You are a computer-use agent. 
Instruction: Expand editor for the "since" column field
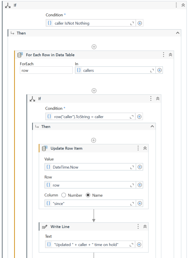pos(132,203)
